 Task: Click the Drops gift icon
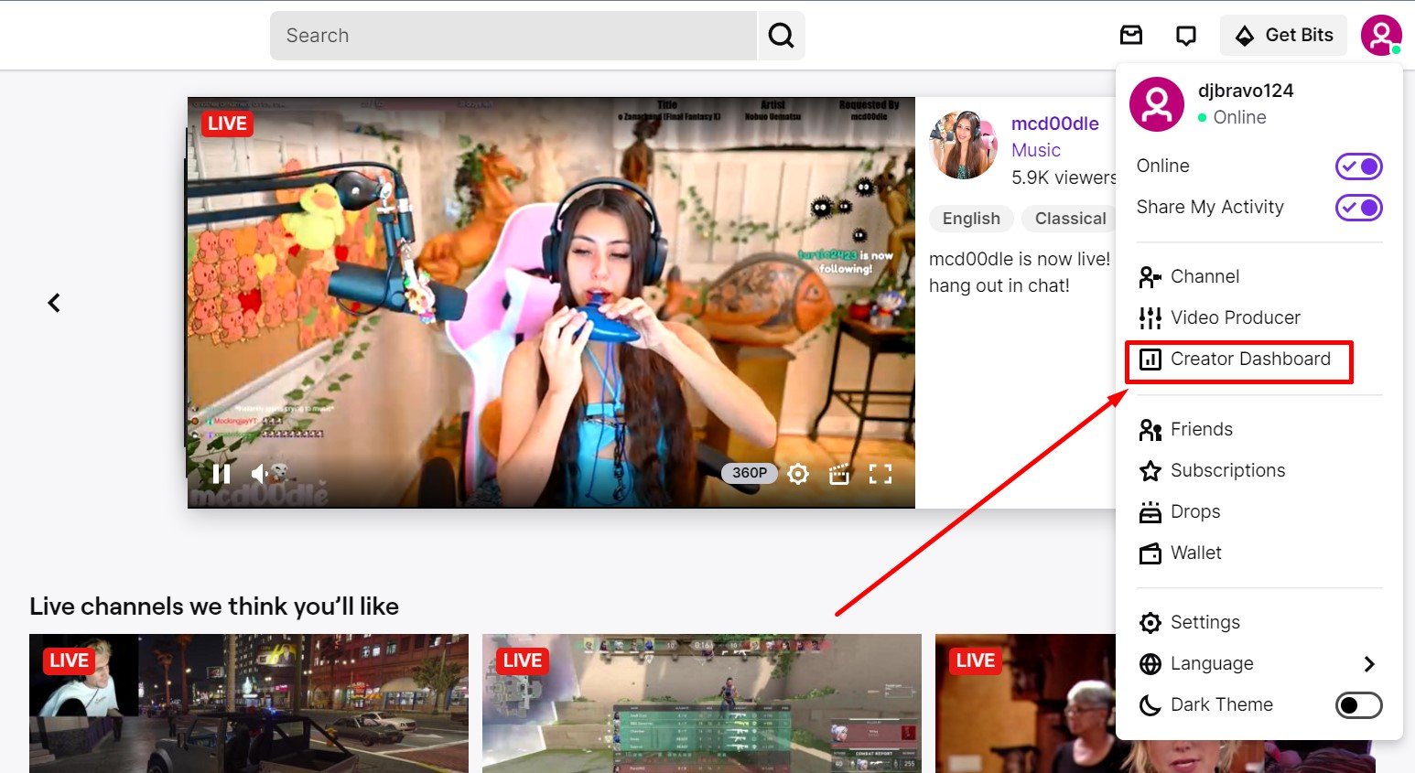(x=1150, y=512)
